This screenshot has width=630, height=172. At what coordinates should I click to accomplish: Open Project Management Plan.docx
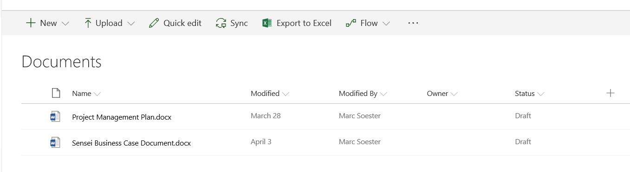(x=122, y=117)
